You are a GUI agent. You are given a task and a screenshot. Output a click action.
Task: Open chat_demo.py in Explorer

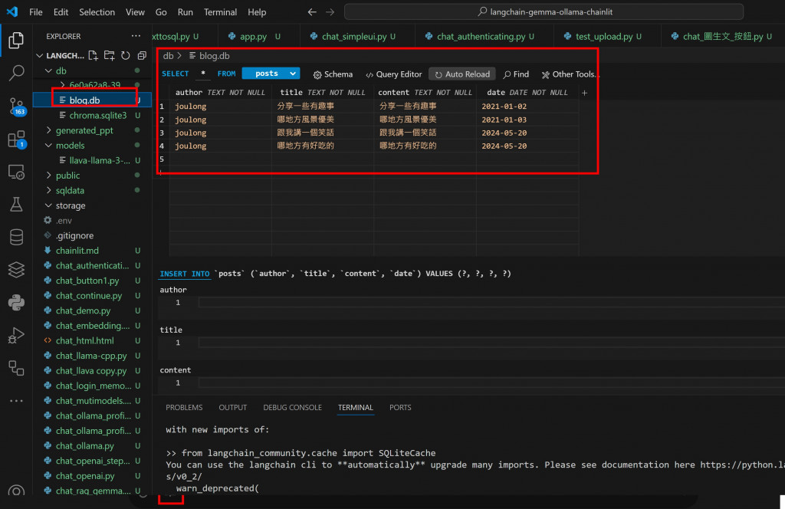click(92, 310)
